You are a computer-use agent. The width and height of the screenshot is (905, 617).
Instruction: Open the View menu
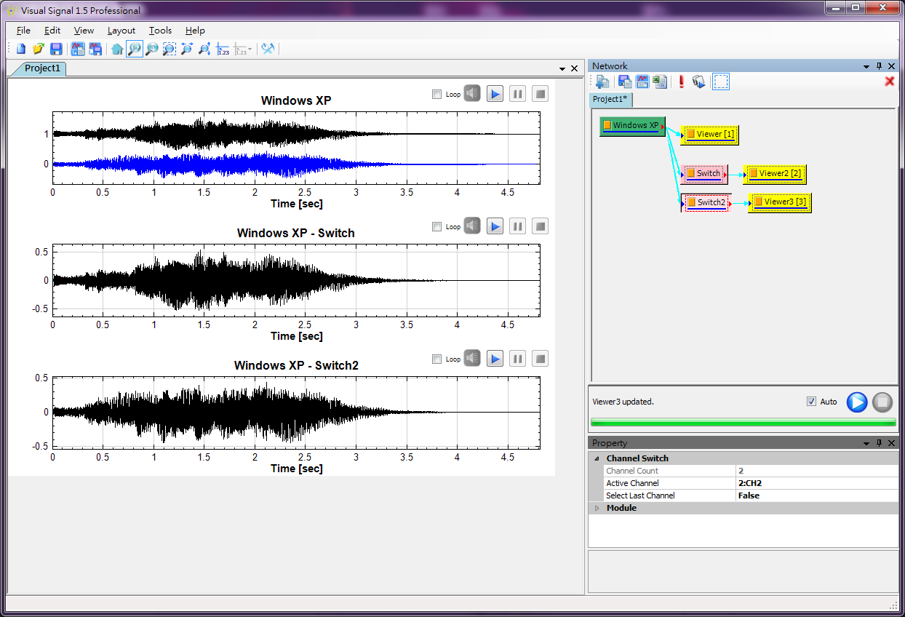pyautogui.click(x=84, y=31)
